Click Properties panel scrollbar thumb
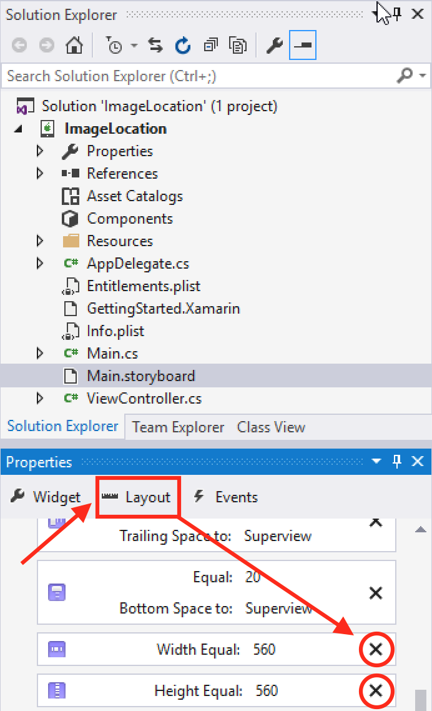This screenshot has width=432, height=711. coord(421,700)
